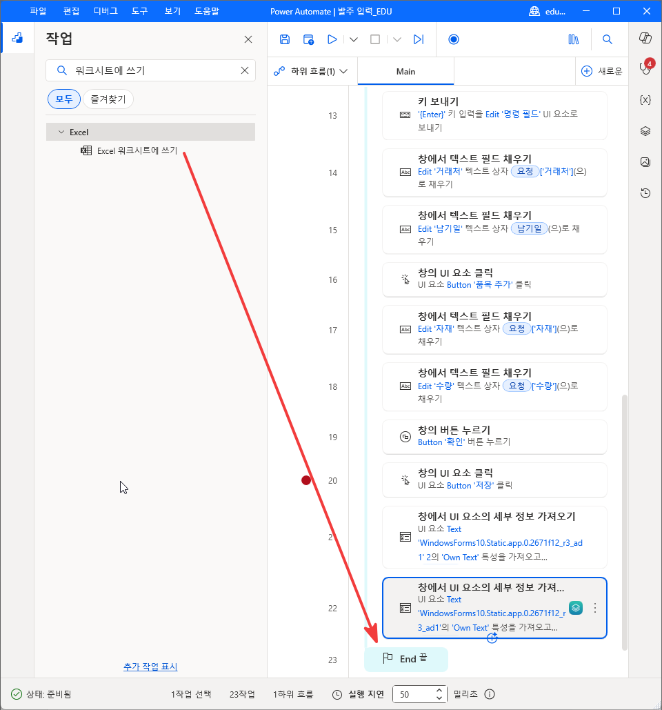Click the Edit '명령 필드' link
Screen dimensions: 662x710
point(512,114)
